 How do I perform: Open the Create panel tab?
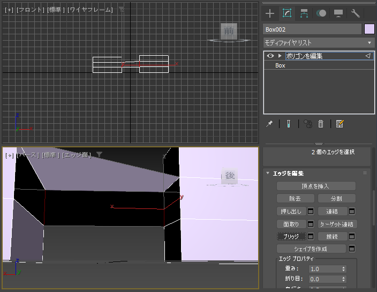[x=270, y=13]
